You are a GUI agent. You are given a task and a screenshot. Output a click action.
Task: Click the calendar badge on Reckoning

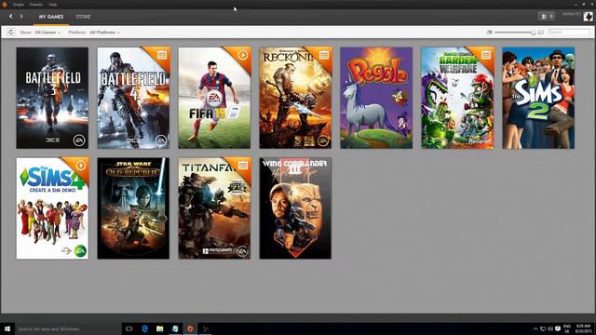coord(324,55)
